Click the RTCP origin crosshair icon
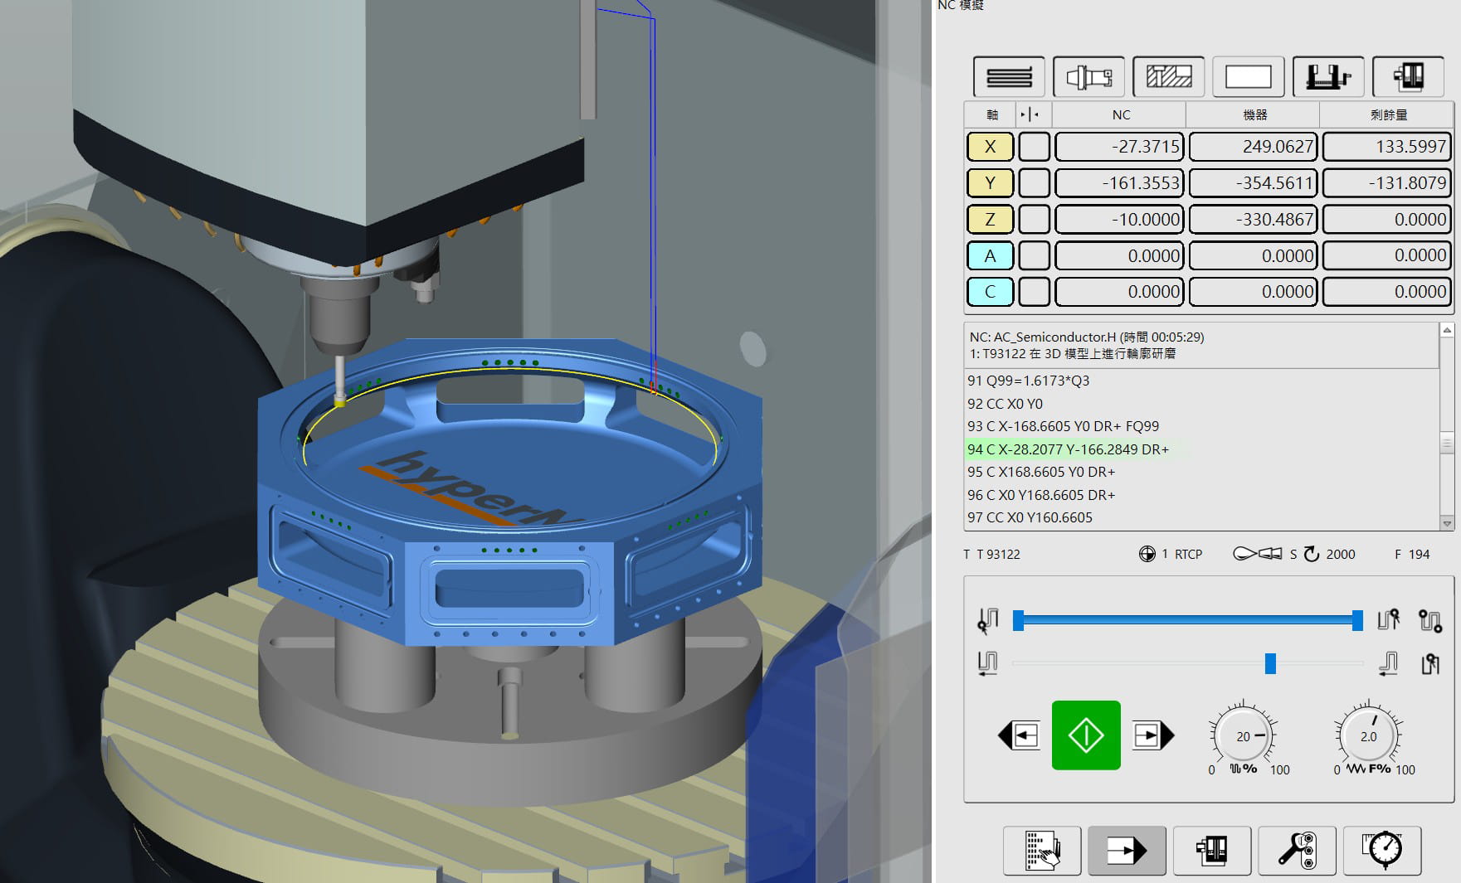Screen dimensions: 1461x883 (1147, 554)
